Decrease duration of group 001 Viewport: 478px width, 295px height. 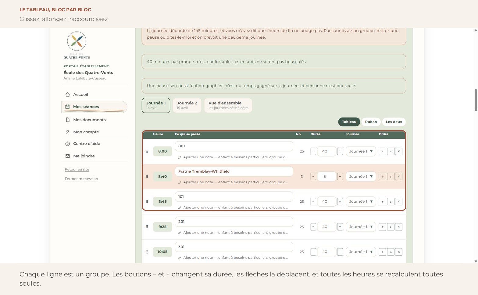point(313,151)
